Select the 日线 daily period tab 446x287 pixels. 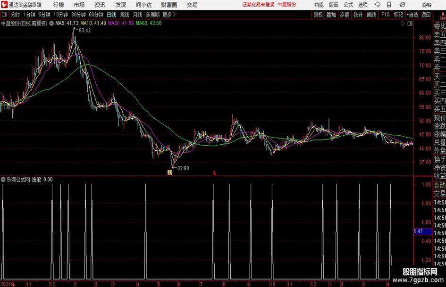tap(111, 15)
